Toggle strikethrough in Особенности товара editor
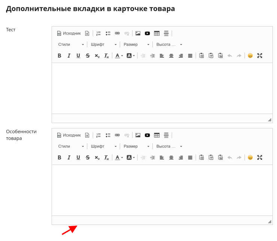Screen dimensions: 277x241 click(x=88, y=158)
